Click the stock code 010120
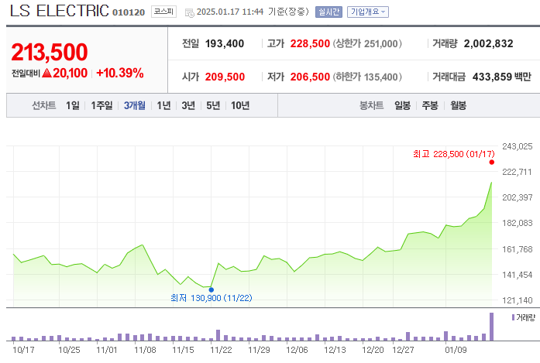Screen dimensions: 540x363 129,12
